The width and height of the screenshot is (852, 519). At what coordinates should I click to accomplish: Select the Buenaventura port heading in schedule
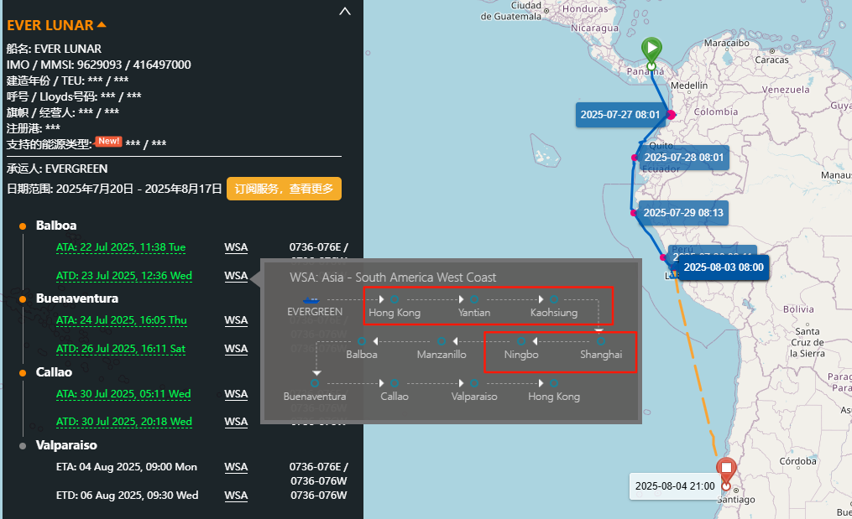pos(76,298)
